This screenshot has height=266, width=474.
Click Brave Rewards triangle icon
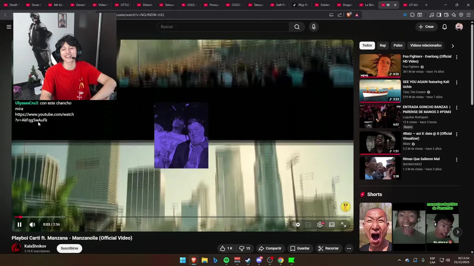[x=357, y=15]
